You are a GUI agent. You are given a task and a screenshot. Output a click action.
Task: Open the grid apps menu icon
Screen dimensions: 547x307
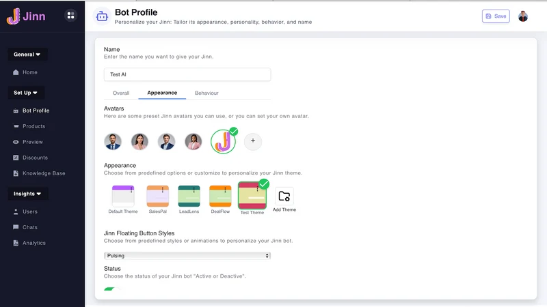coord(71,15)
